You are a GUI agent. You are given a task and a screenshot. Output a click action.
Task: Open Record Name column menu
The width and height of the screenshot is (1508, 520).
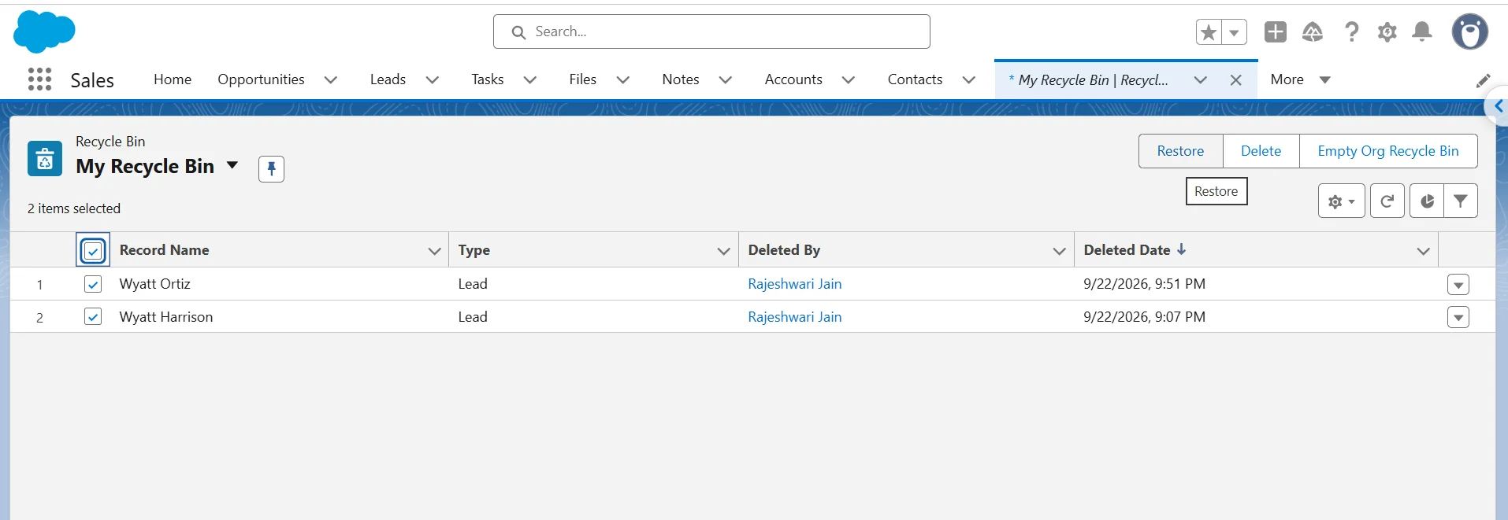[434, 251]
